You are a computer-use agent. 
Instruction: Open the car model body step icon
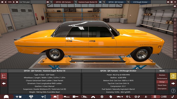click(6, 97)
